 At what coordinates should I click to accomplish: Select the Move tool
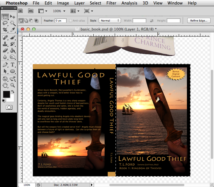click(x=13, y=17)
